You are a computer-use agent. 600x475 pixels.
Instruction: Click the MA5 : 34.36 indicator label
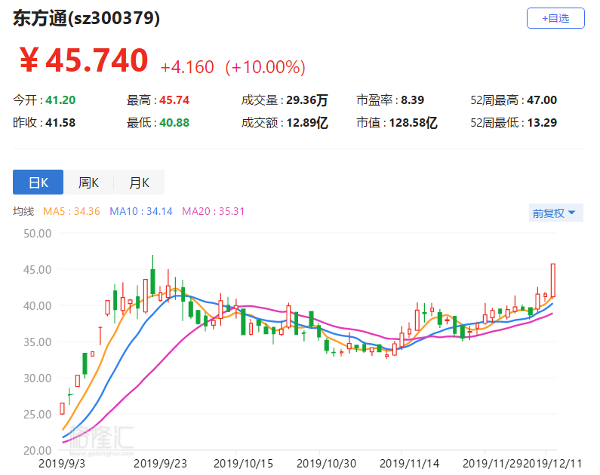click(x=71, y=211)
